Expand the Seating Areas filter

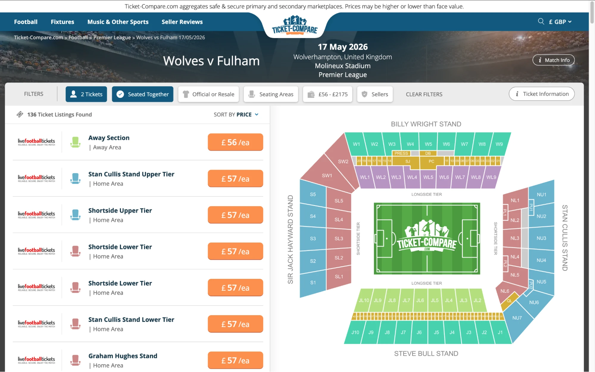[271, 94]
